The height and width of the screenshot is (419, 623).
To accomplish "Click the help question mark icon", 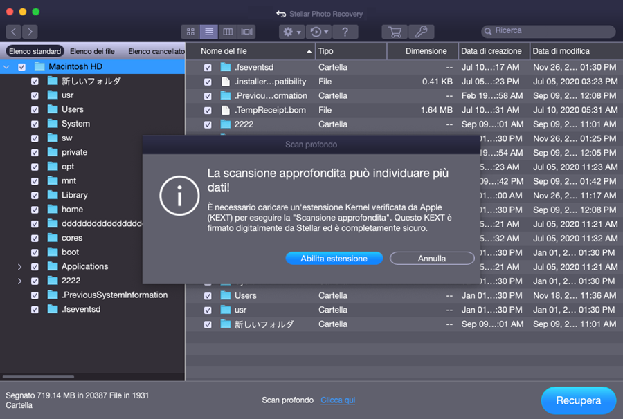I will (345, 32).
